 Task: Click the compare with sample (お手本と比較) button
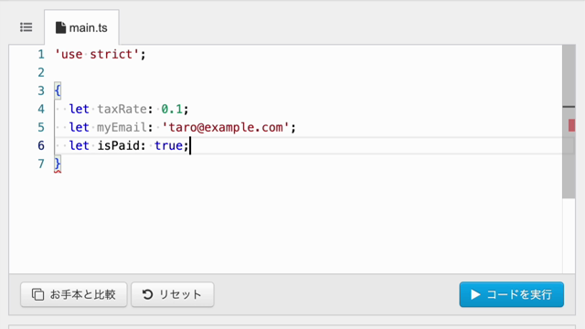pyautogui.click(x=74, y=294)
